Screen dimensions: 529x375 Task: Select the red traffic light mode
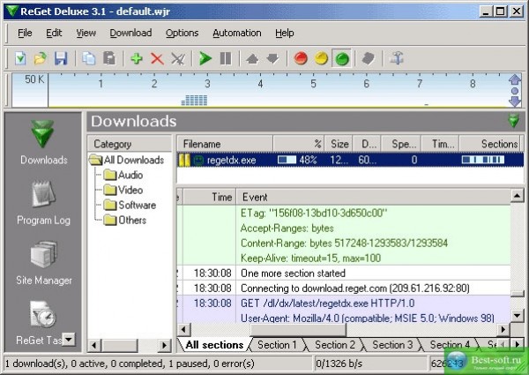[301, 59]
